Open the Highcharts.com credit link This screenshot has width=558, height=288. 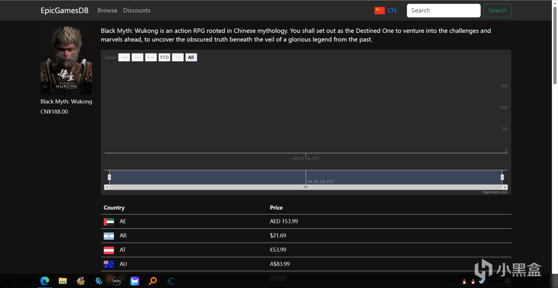495,192
